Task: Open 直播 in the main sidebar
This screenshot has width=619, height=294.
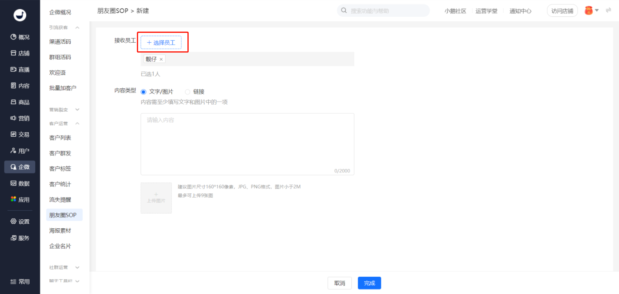Action: [x=20, y=69]
